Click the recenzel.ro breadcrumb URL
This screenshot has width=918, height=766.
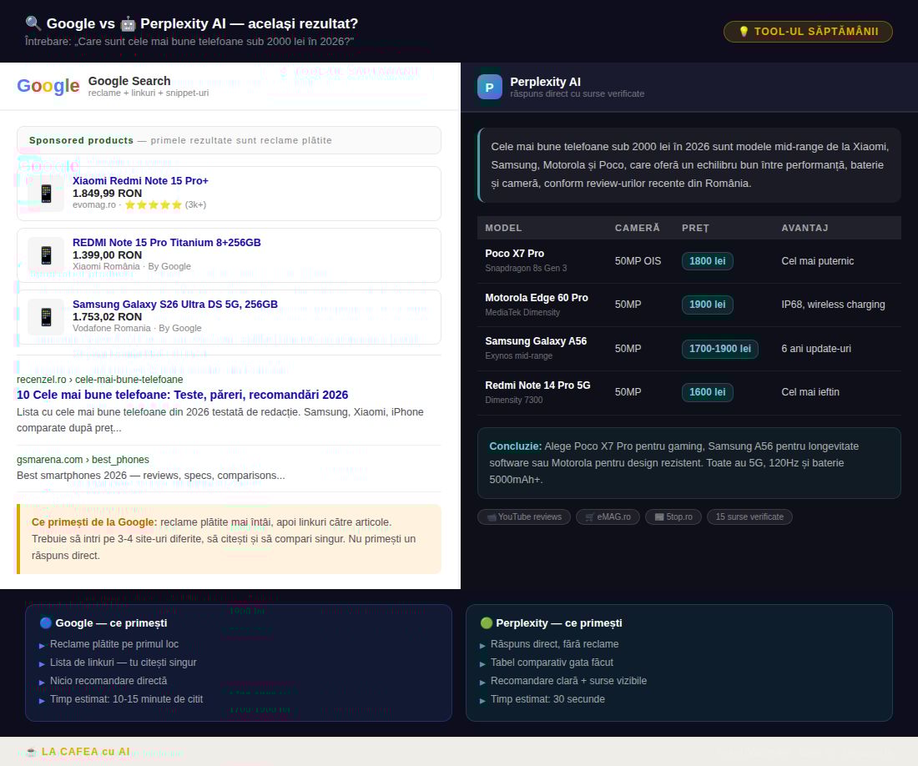[100, 380]
